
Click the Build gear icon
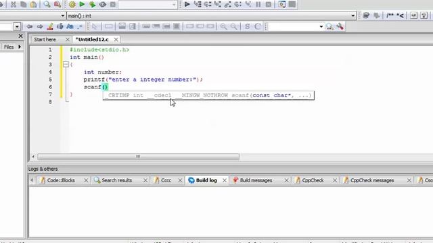[72, 5]
